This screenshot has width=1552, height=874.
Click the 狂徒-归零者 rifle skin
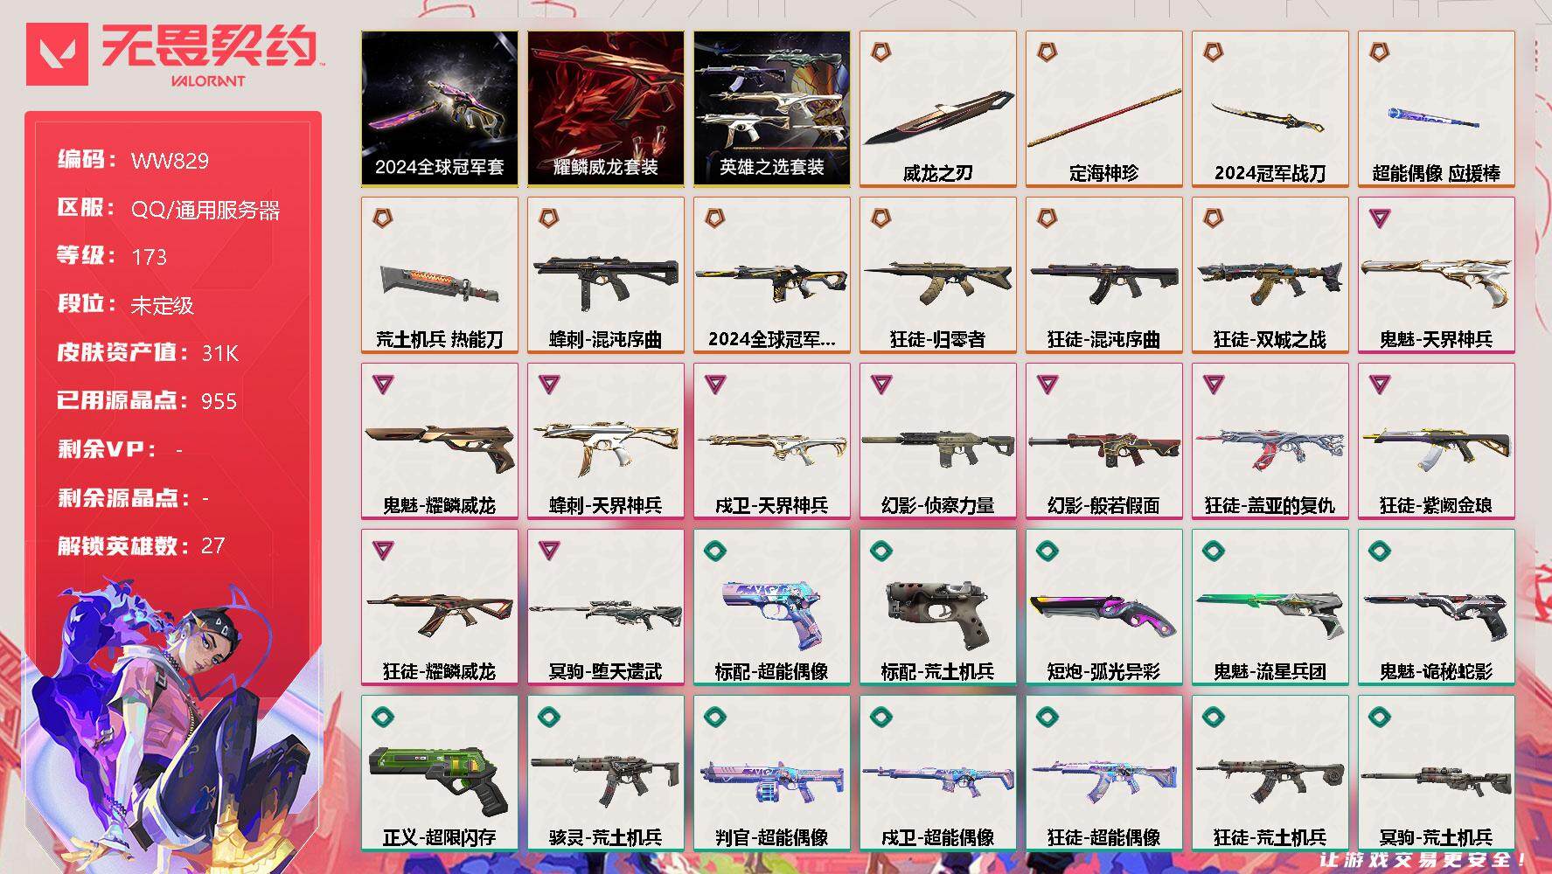937,274
